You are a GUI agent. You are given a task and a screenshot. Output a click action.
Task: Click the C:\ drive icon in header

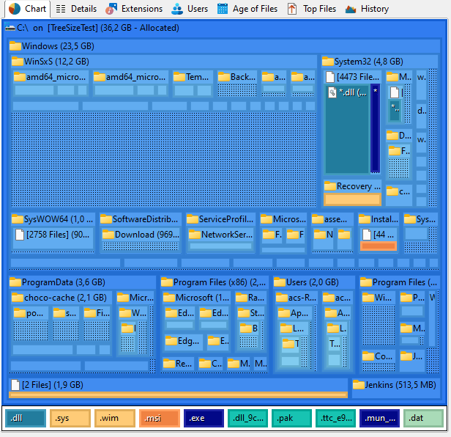tap(11, 28)
